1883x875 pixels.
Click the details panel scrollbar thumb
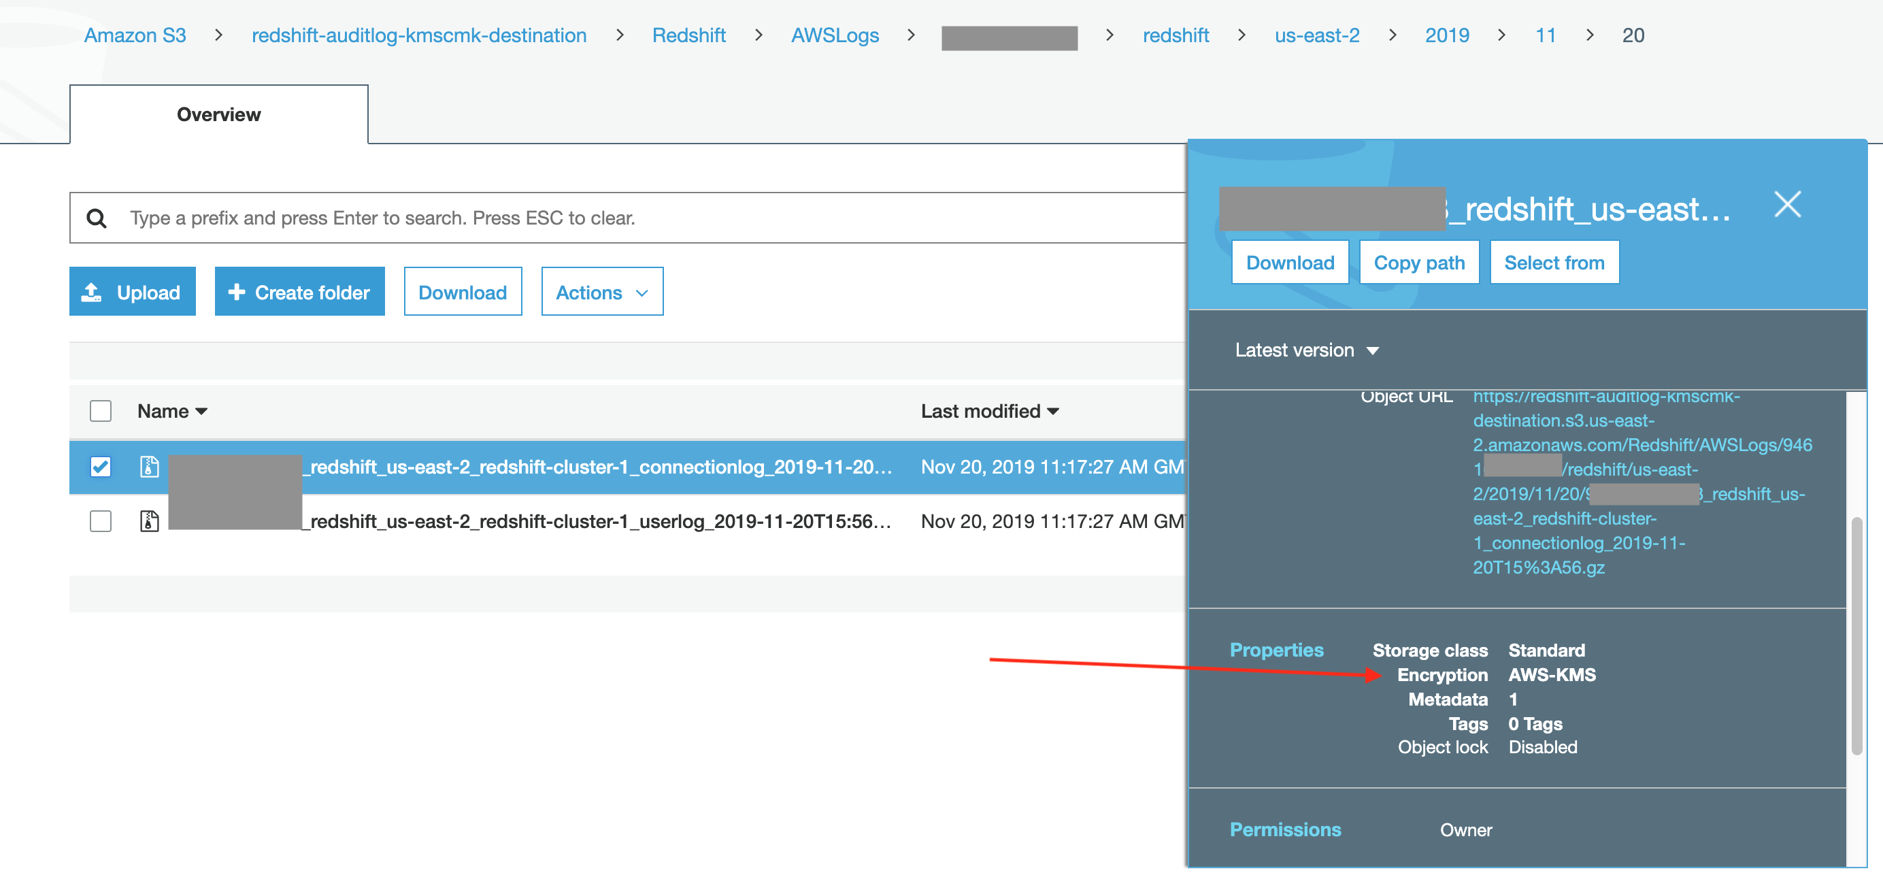pyautogui.click(x=1856, y=636)
